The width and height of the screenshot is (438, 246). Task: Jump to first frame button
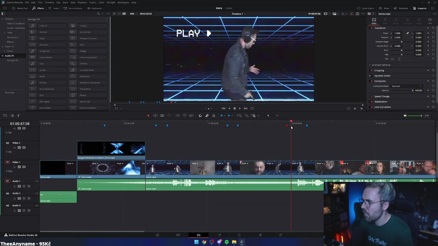223,108
